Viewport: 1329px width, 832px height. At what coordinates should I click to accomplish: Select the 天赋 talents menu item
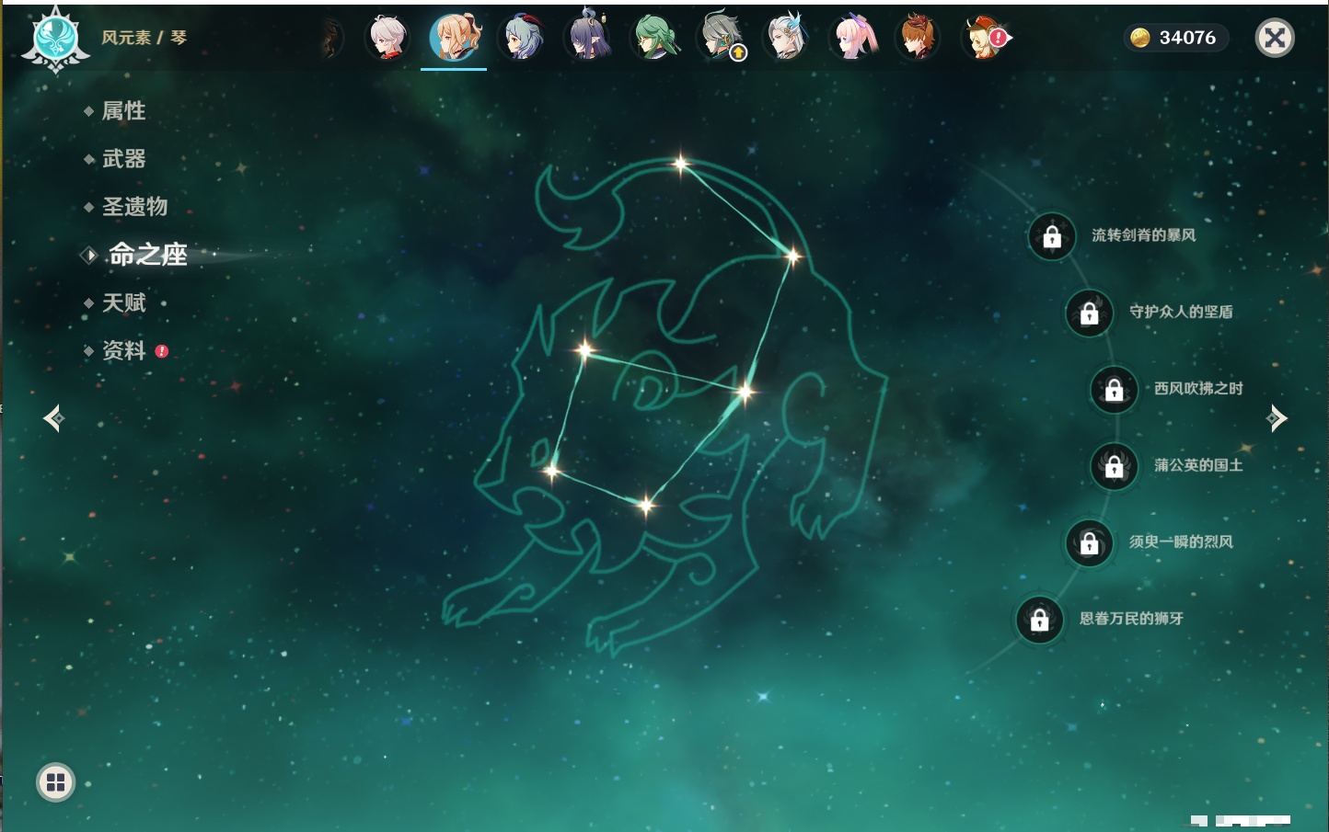click(123, 302)
